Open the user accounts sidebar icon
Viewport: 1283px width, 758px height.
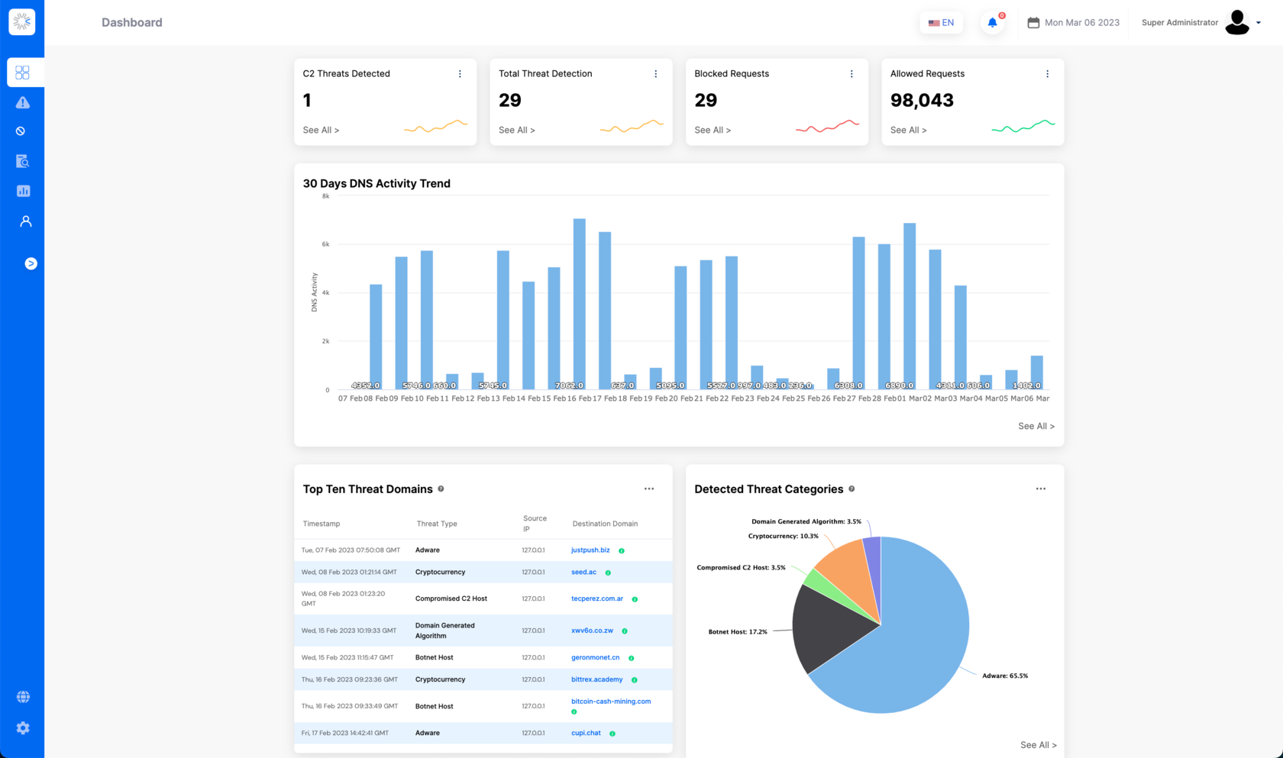(25, 221)
